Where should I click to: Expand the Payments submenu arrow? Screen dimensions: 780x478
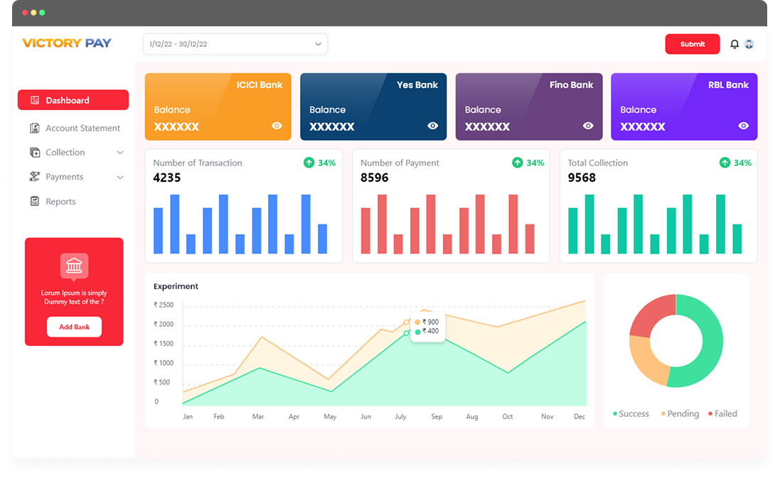tap(120, 178)
